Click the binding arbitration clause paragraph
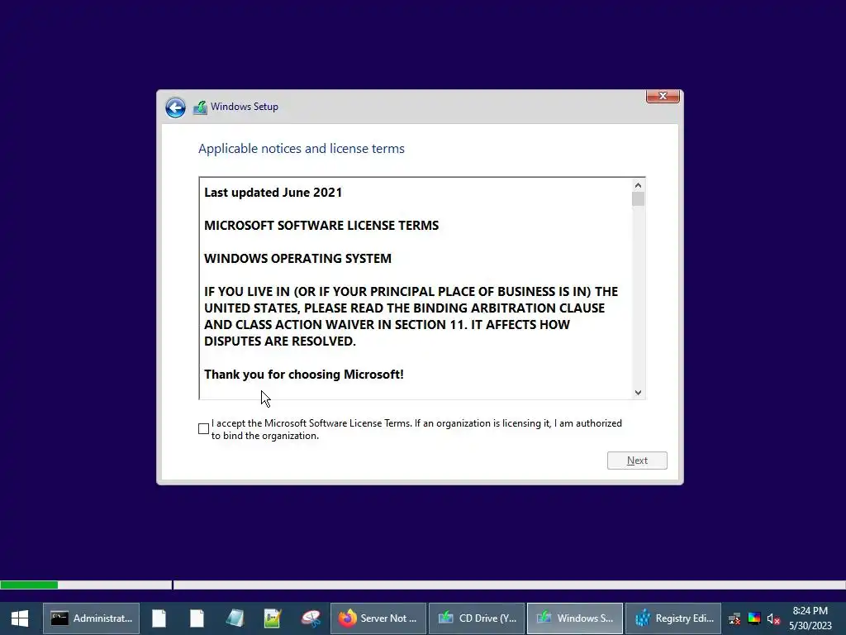The image size is (846, 635). (x=411, y=317)
